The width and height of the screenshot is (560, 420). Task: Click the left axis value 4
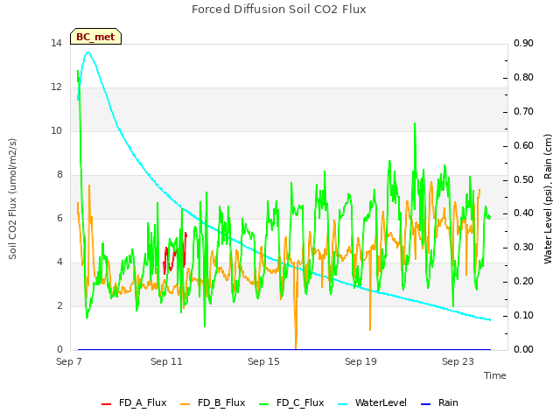pyautogui.click(x=59, y=262)
